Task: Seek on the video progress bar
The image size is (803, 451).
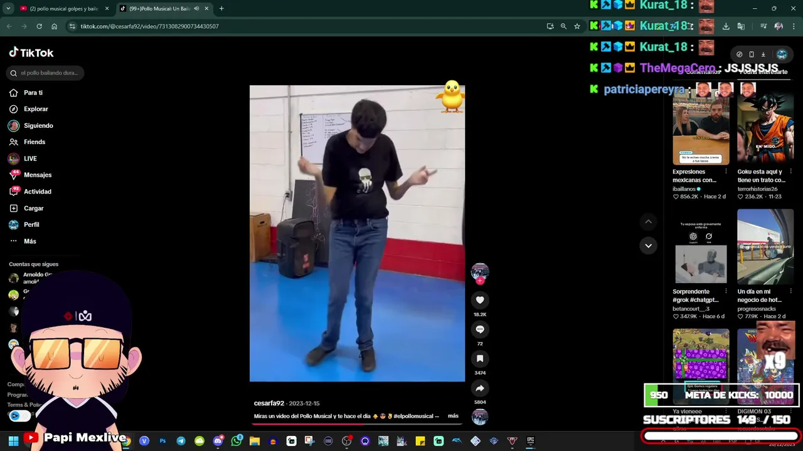Action: point(357,424)
